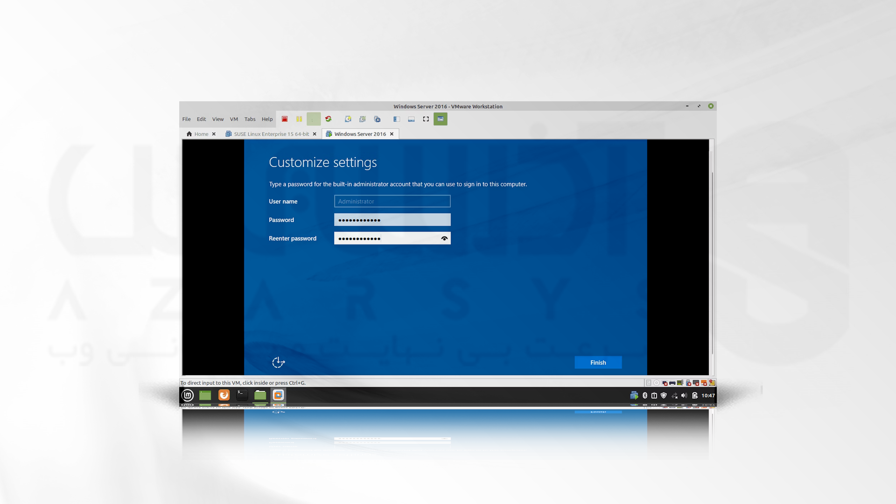Click the hard disk status bar icon
This screenshot has width=896, height=504.
point(649,383)
